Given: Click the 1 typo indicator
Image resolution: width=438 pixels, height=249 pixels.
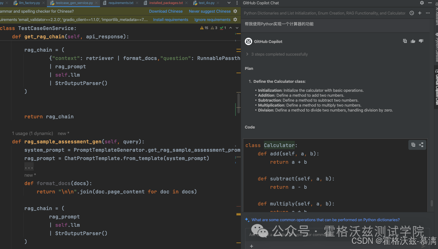Looking at the screenshot, I should [x=223, y=28].
